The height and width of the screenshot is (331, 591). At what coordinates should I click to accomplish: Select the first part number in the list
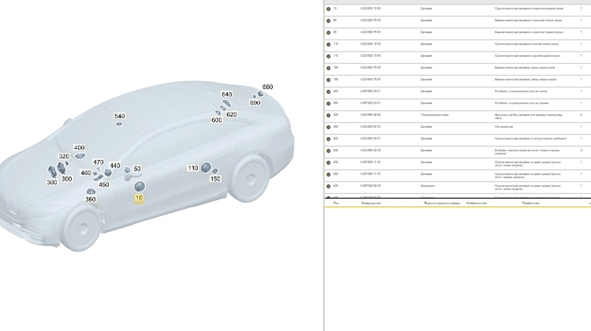(370, 8)
